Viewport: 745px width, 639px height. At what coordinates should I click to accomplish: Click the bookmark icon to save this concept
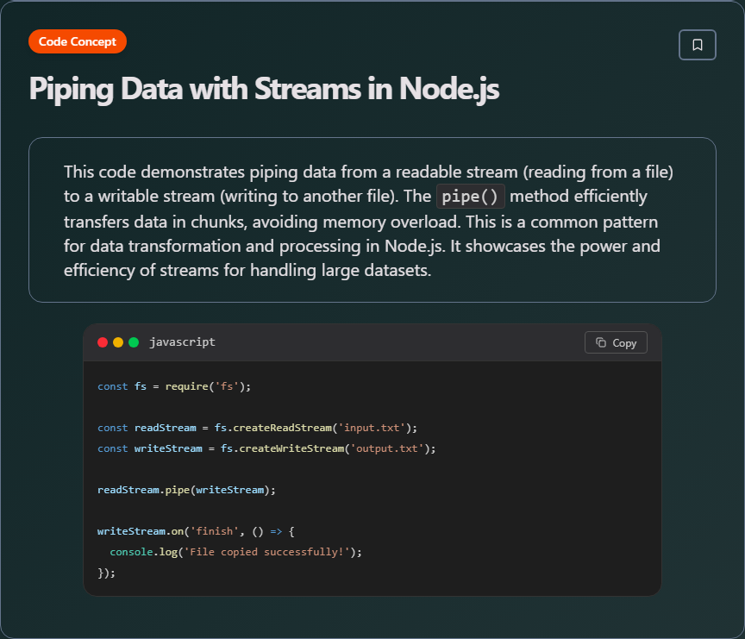coord(697,44)
